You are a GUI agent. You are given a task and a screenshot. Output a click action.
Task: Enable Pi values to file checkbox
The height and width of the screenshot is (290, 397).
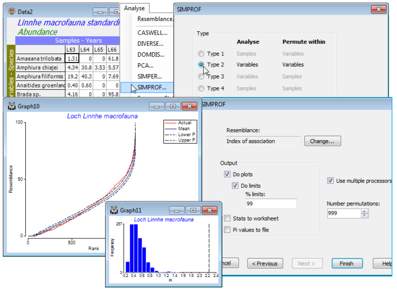point(227,230)
